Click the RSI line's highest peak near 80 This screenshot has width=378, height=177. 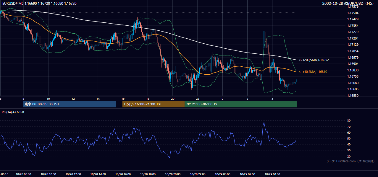(264, 123)
